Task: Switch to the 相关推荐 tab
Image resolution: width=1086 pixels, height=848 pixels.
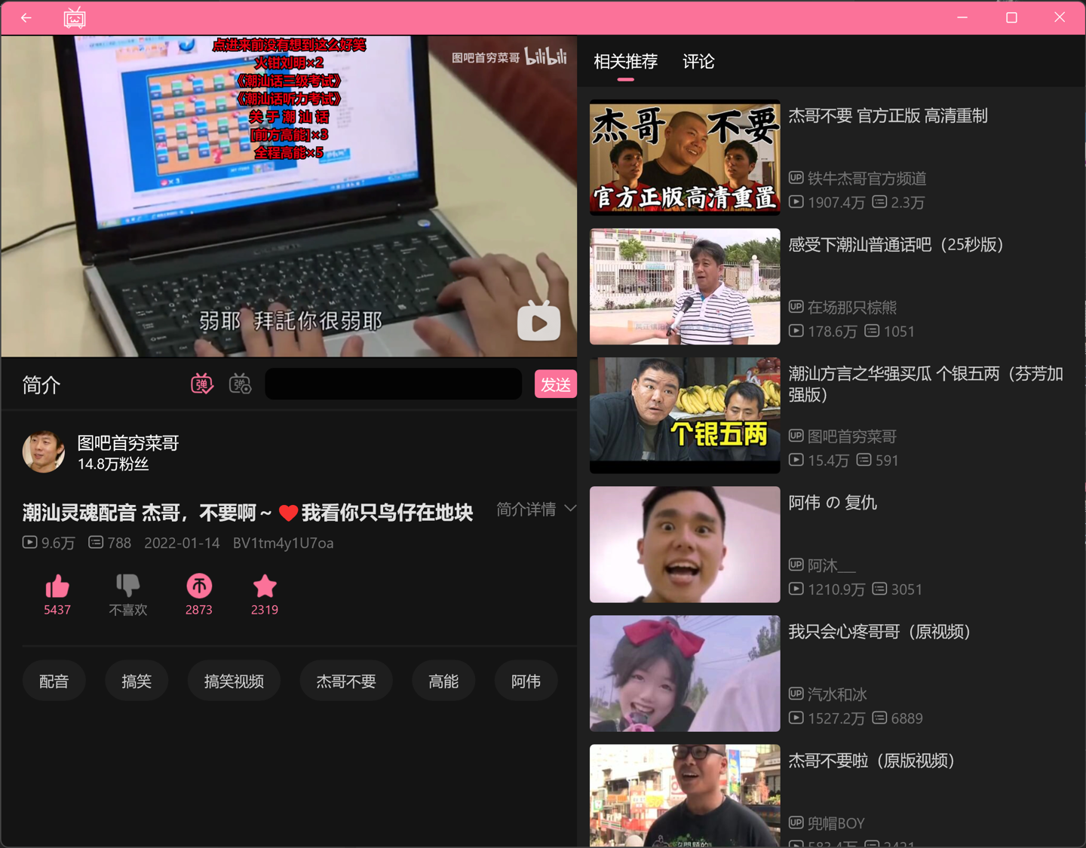Action: (x=625, y=62)
